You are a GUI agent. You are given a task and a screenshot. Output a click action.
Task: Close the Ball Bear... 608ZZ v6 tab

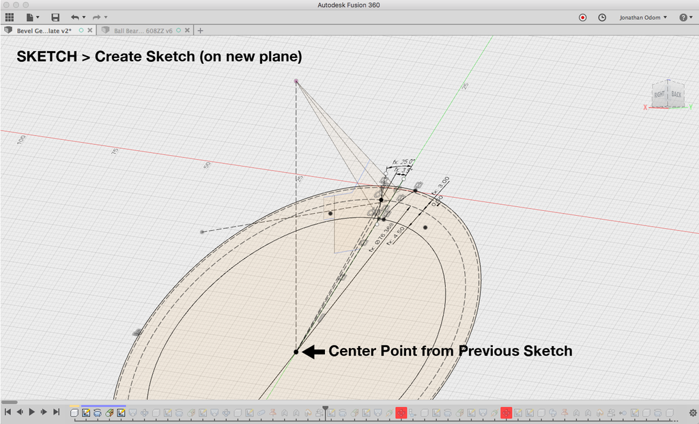(187, 30)
